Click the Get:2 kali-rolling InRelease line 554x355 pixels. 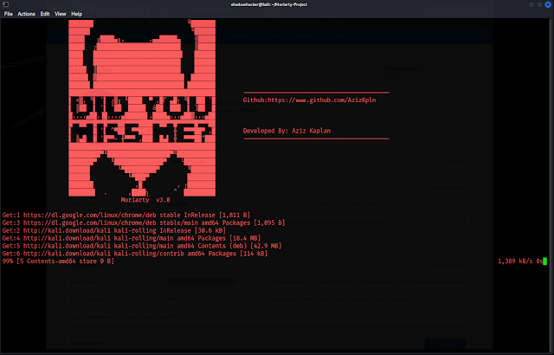(113, 230)
